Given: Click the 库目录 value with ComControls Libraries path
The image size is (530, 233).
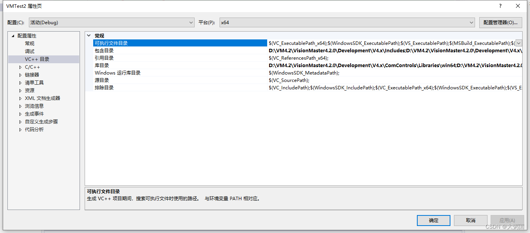Looking at the screenshot, I should 395,66.
